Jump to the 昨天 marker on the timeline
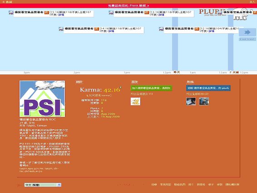This screenshot has width=257, height=193. [x=177, y=72]
